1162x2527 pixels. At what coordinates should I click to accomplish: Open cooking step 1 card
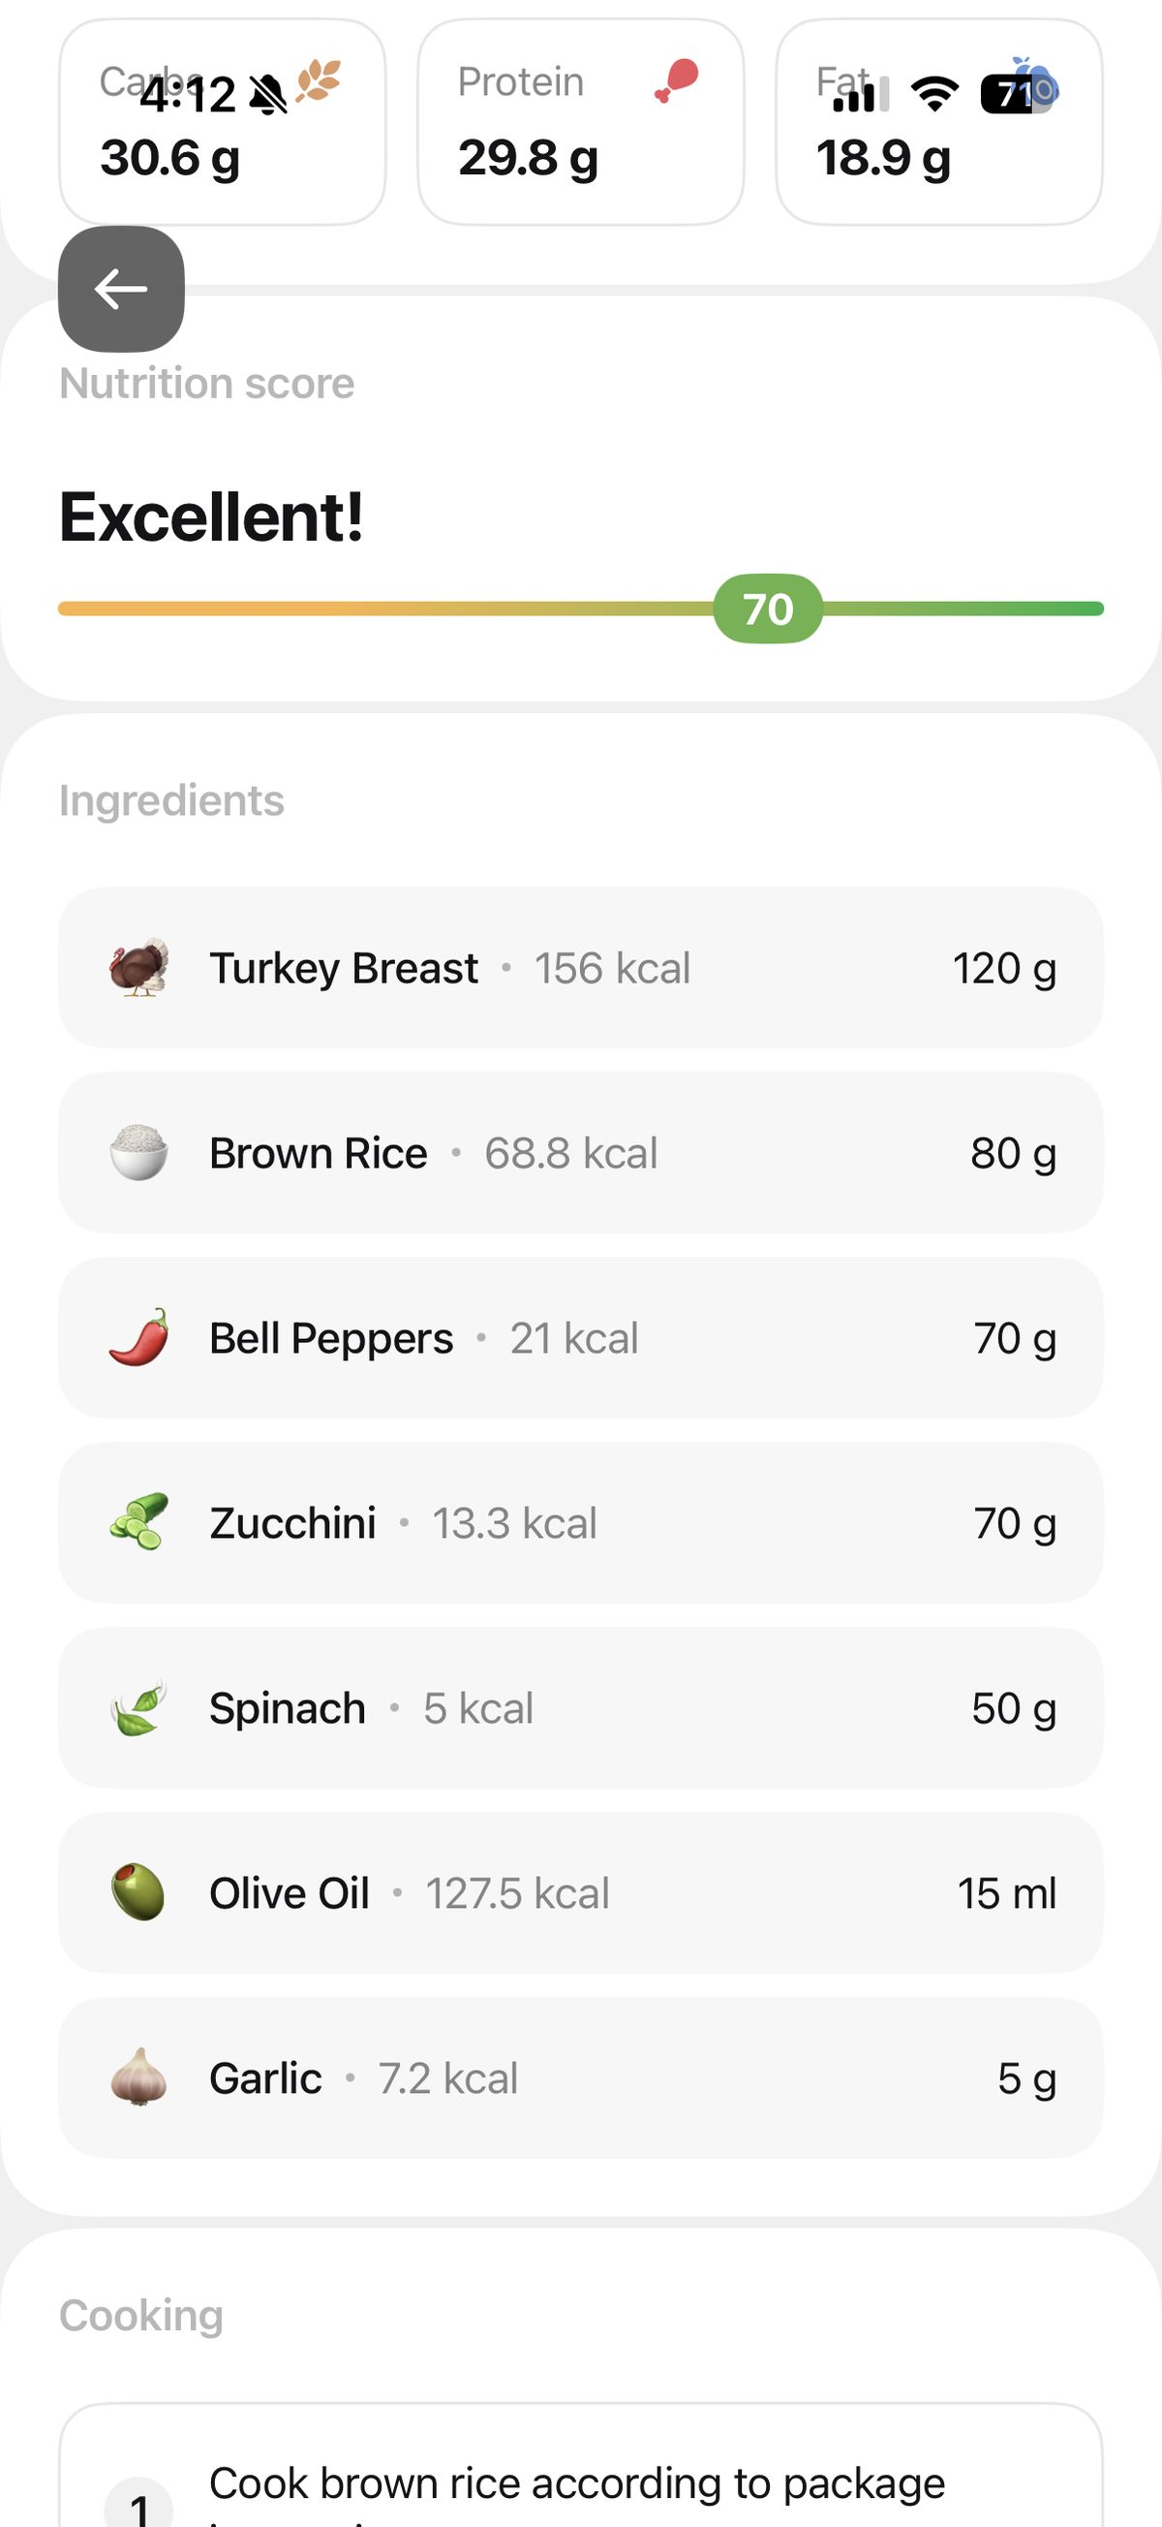[580, 2472]
